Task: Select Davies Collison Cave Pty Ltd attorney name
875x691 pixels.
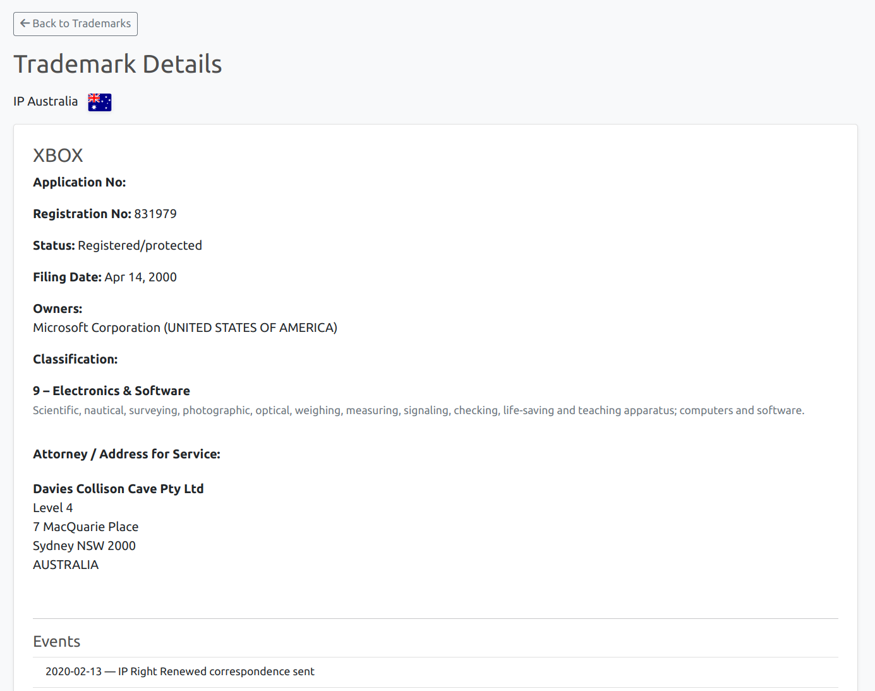Action: 118,488
